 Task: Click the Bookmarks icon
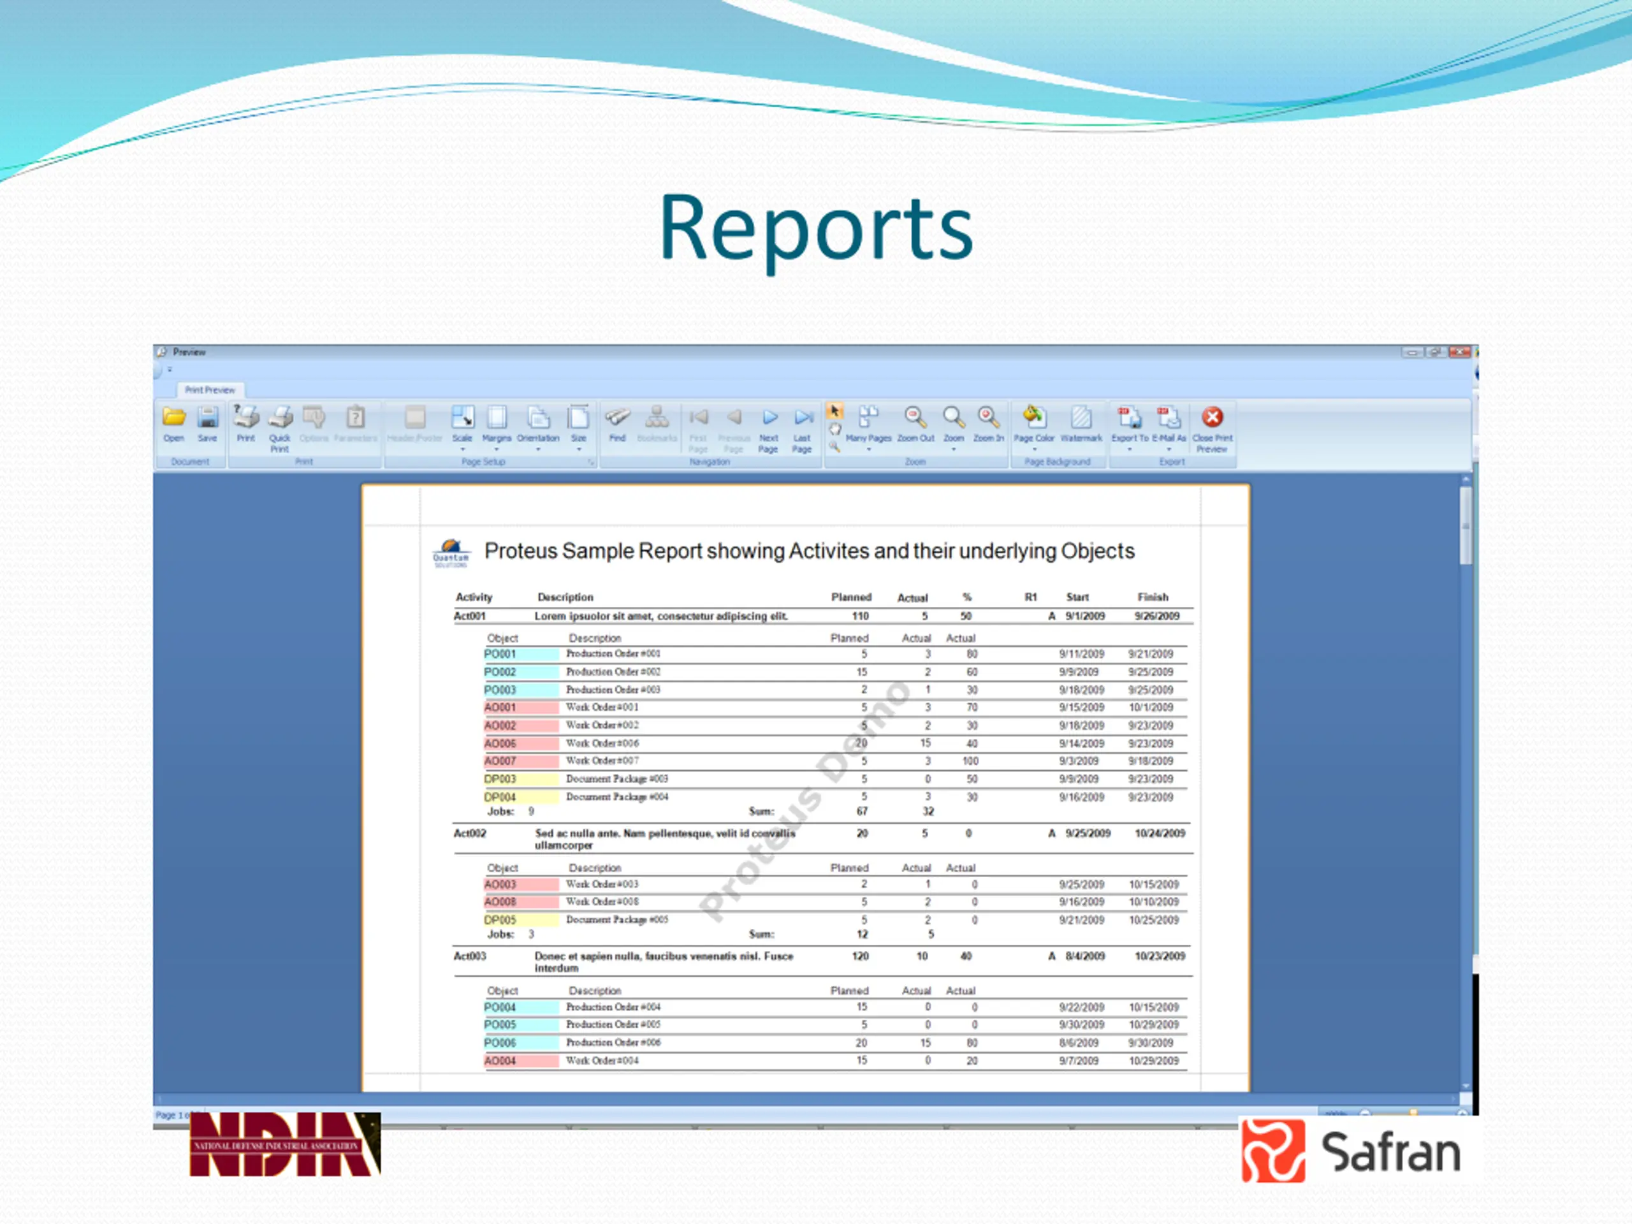coord(657,424)
